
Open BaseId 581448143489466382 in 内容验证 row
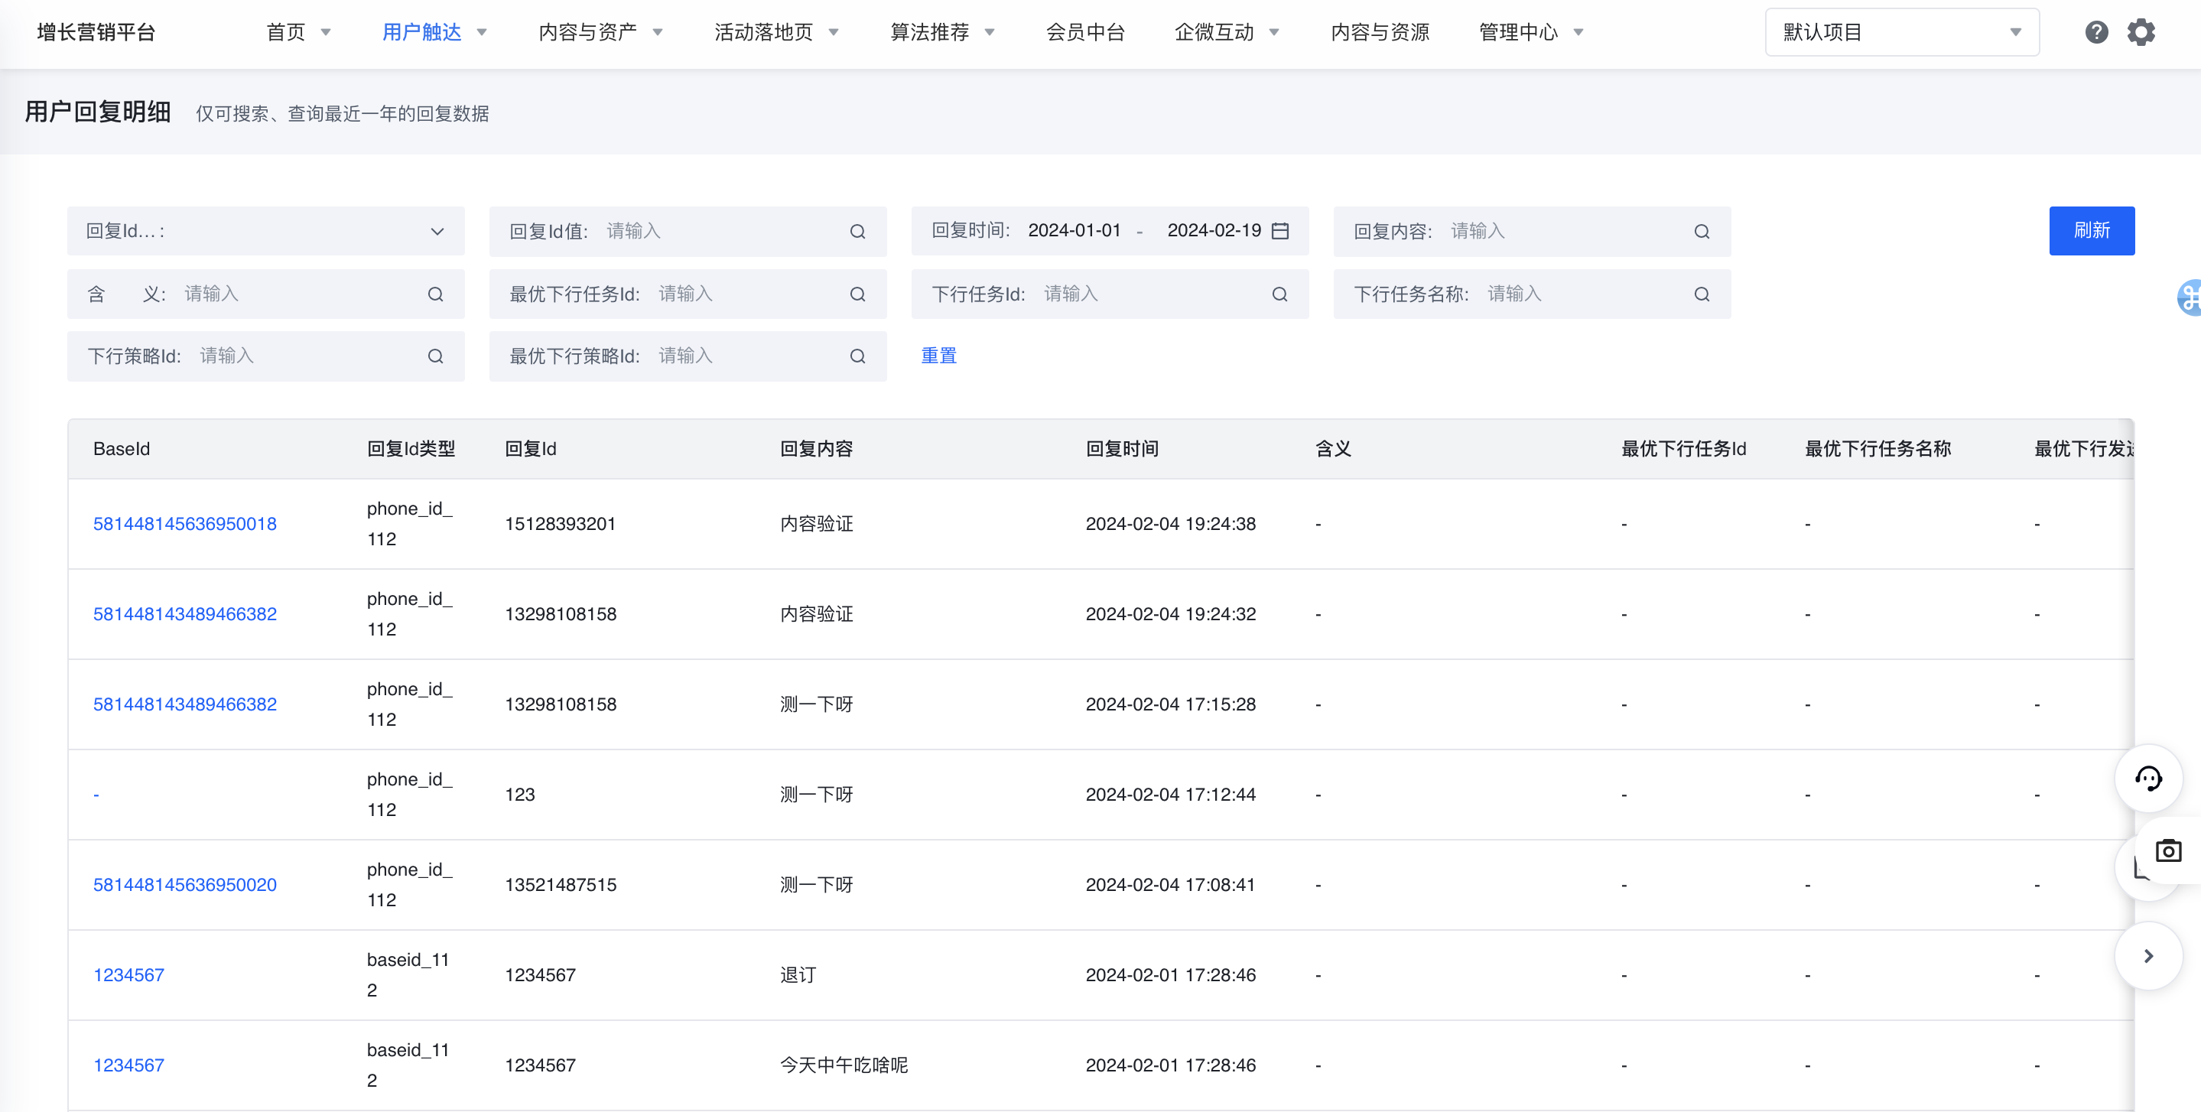tap(184, 613)
